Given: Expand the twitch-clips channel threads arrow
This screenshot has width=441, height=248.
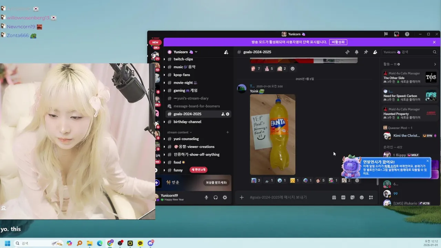Looking at the screenshot, I should (164, 59).
